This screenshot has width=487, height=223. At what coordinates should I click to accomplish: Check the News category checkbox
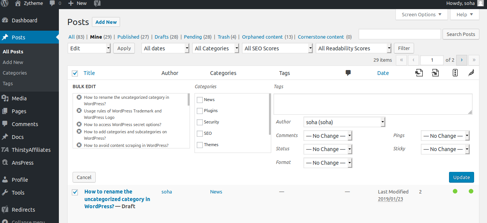200,100
